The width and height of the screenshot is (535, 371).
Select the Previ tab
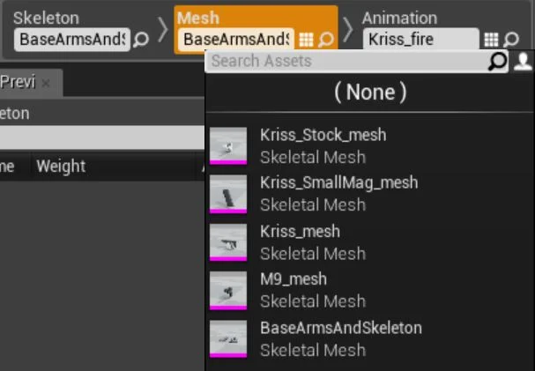pos(18,82)
